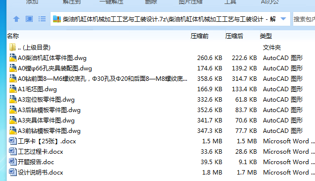Click the 352.6 KB original size value
The height and width of the screenshot is (181, 315).
coord(210,110)
